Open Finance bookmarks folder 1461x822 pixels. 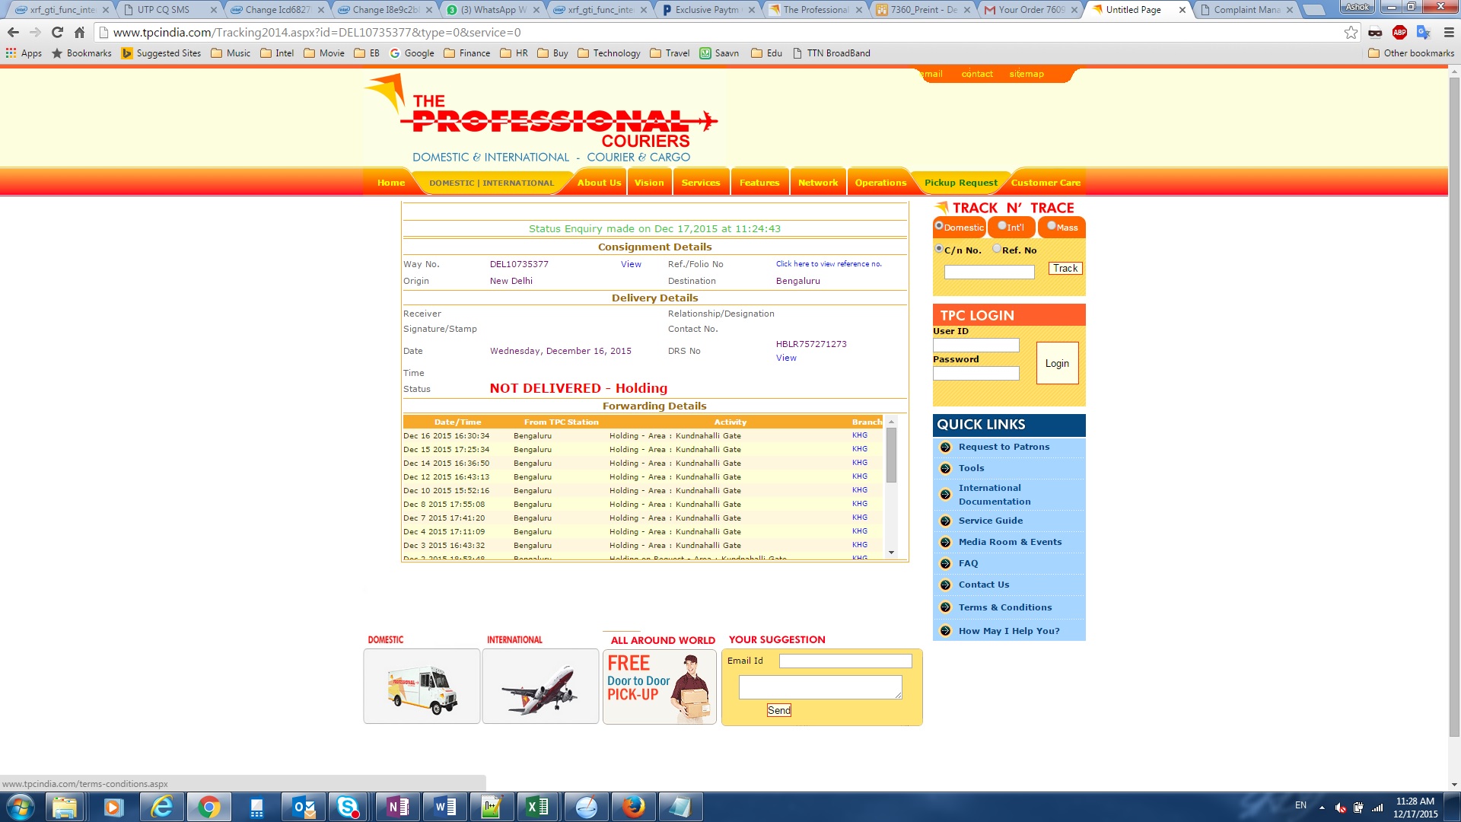pos(467,53)
